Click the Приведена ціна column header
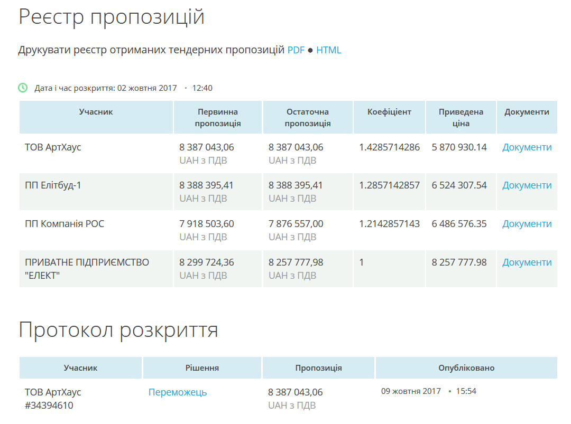This screenshot has width=571, height=424. click(x=461, y=117)
